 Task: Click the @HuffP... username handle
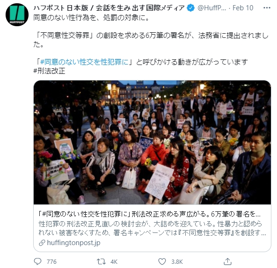211,8
